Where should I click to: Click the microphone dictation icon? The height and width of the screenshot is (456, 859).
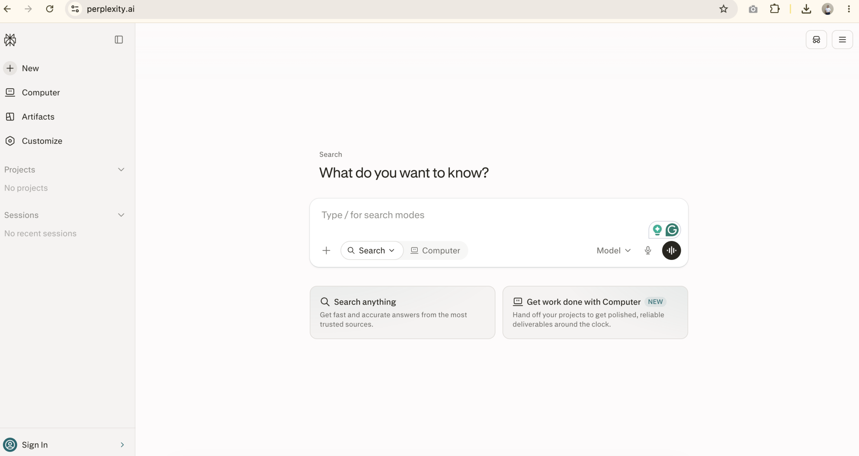coord(648,250)
